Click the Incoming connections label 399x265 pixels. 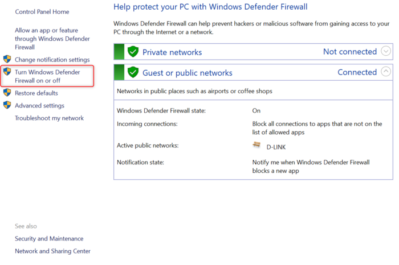147,124
